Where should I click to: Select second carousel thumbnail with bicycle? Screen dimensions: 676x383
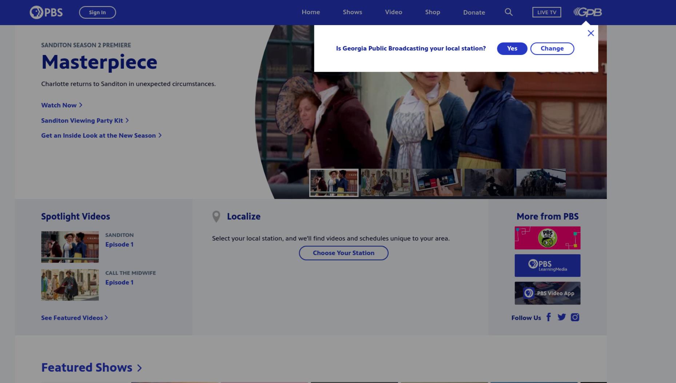[385, 183]
